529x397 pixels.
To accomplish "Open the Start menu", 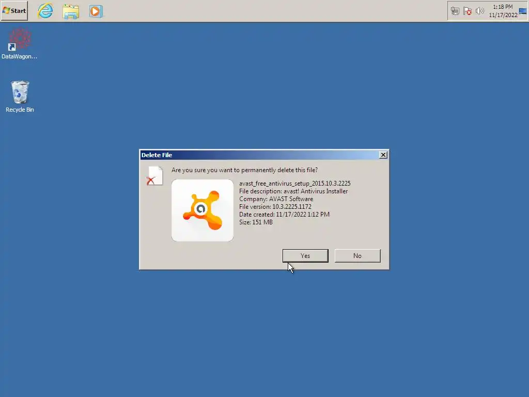I will click(14, 11).
